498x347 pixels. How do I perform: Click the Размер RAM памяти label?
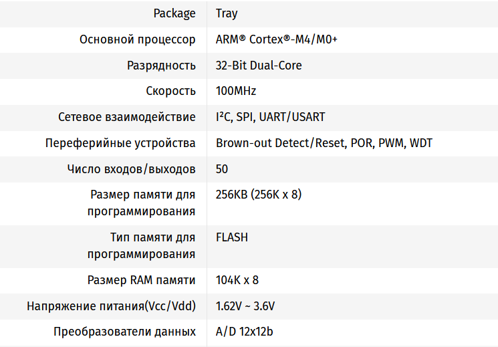tap(141, 280)
